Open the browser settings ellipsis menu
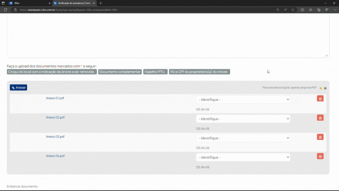Image resolution: width=339 pixels, height=191 pixels. (x=335, y=10)
